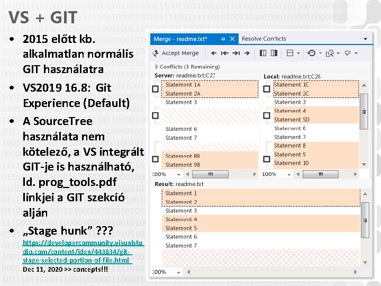The height and width of the screenshot is (286, 381).
Task: Click Local pane scroll down arrow
Action: pos(364,164)
